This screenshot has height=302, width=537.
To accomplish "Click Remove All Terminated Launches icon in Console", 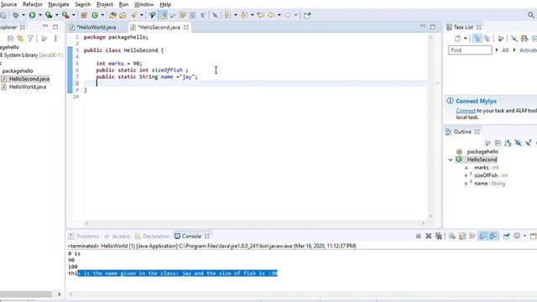I will tap(439, 236).
